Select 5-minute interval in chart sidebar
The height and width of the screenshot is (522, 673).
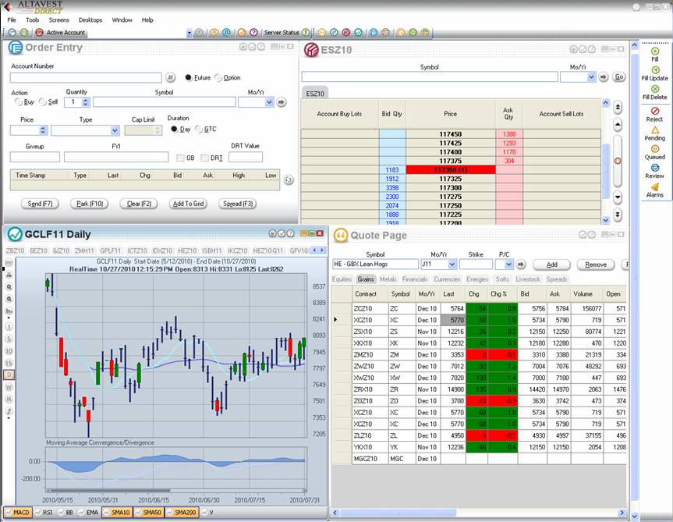point(9,339)
